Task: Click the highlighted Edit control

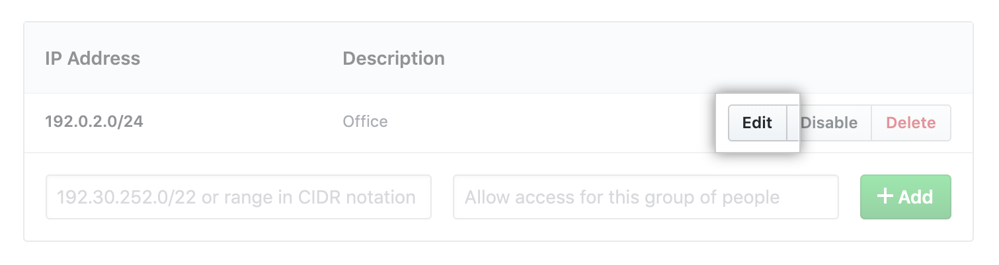Action: coord(757,123)
